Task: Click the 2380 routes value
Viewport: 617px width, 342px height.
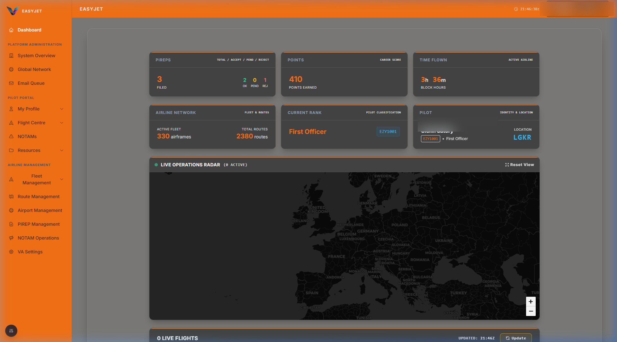Action: point(252,136)
